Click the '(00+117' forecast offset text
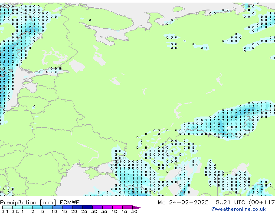 point(262,203)
